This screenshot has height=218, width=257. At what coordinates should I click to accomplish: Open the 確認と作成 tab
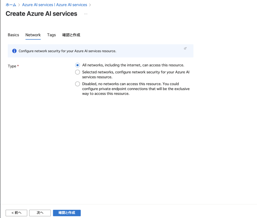point(71,35)
